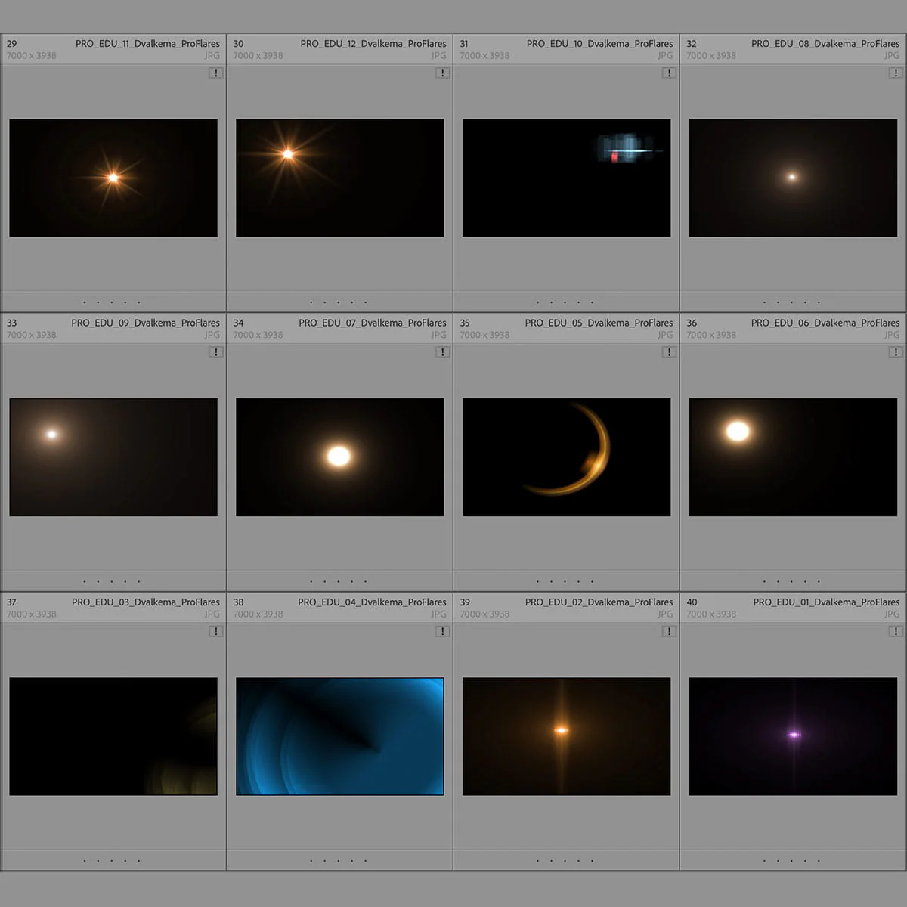Click the warning badge on PRO_EDU_10 cell
The width and height of the screenshot is (907, 907).
[669, 73]
